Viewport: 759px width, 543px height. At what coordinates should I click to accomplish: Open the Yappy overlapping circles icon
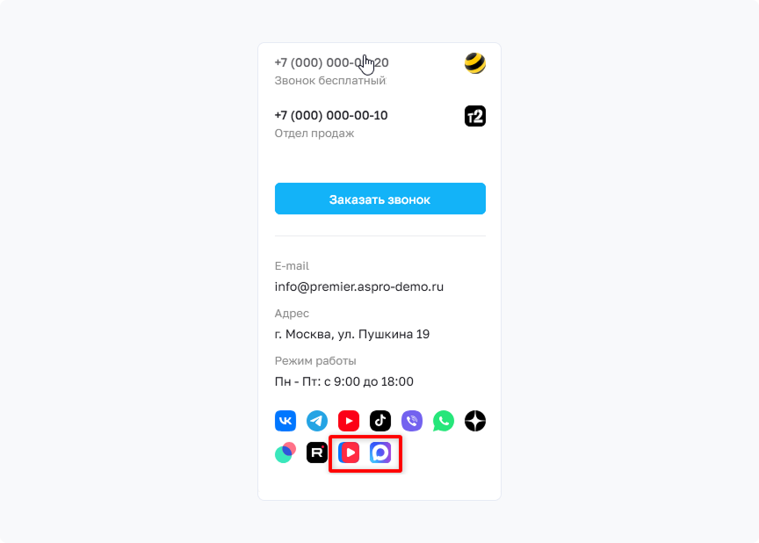(286, 452)
